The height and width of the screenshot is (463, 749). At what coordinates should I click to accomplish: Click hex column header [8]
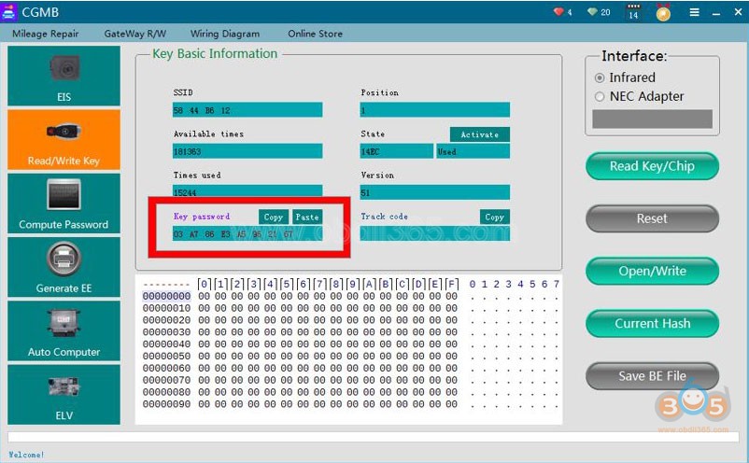336,285
